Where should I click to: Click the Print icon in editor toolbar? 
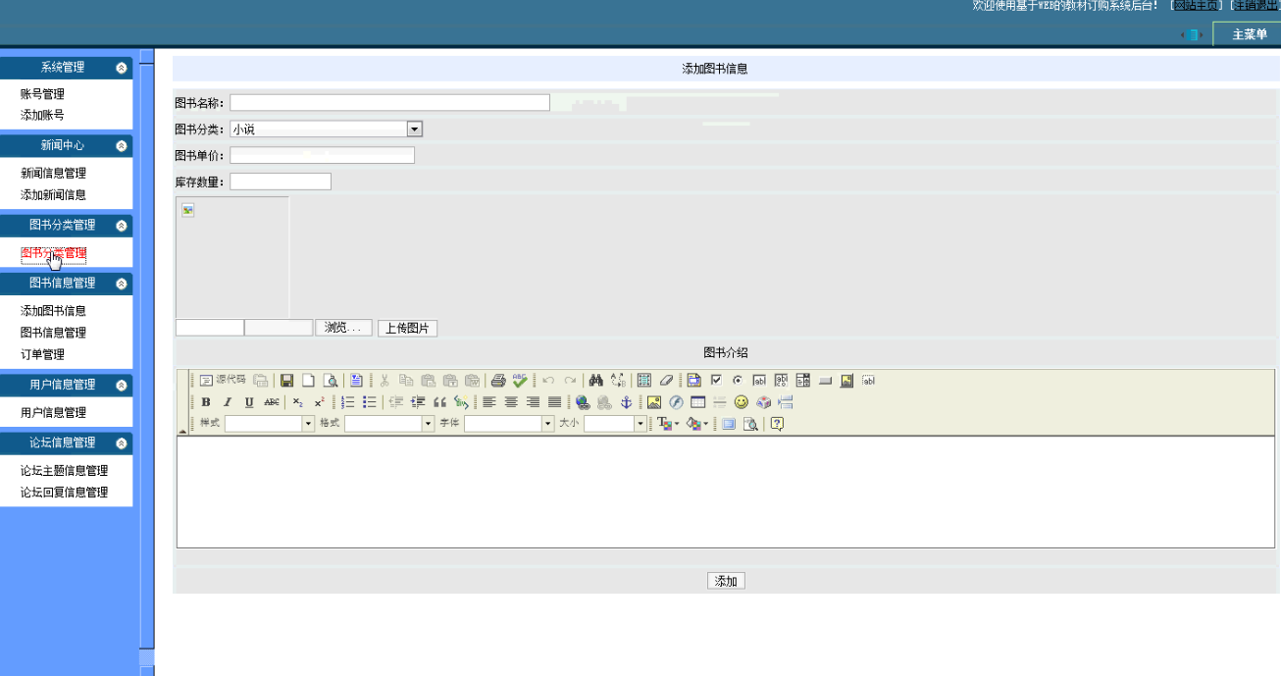coord(498,381)
